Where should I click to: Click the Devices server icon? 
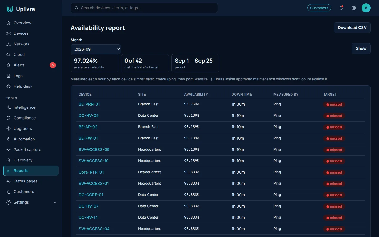click(x=8, y=33)
